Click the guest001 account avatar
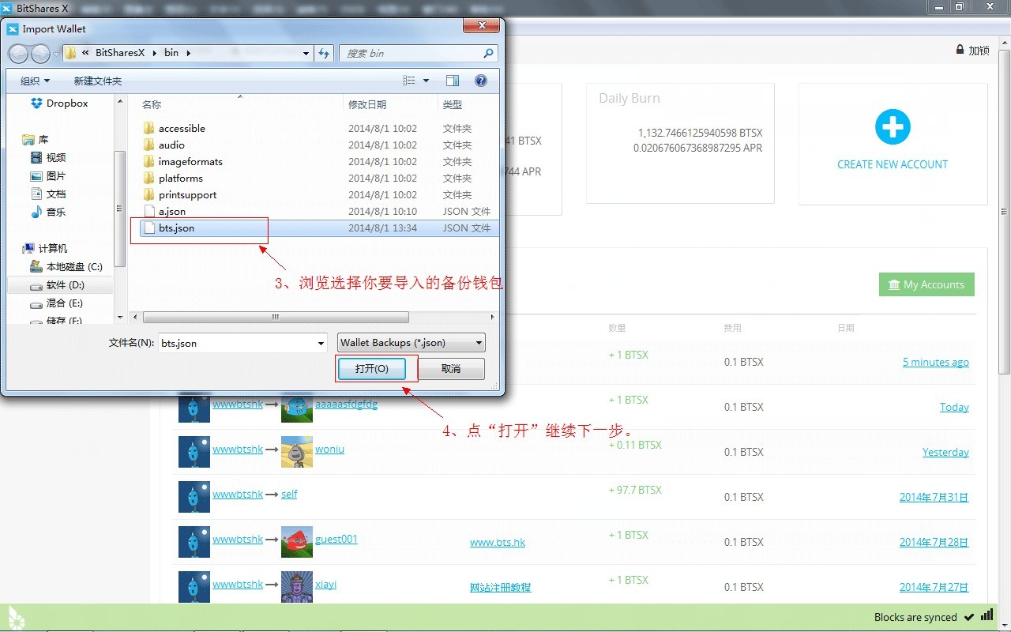1011x632 pixels. [x=297, y=542]
